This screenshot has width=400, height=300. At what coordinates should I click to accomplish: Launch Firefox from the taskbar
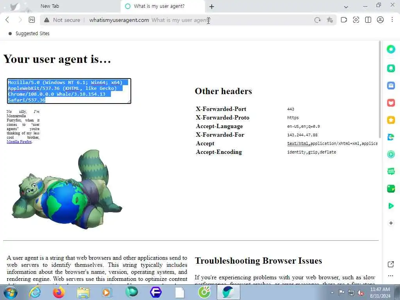(59, 292)
